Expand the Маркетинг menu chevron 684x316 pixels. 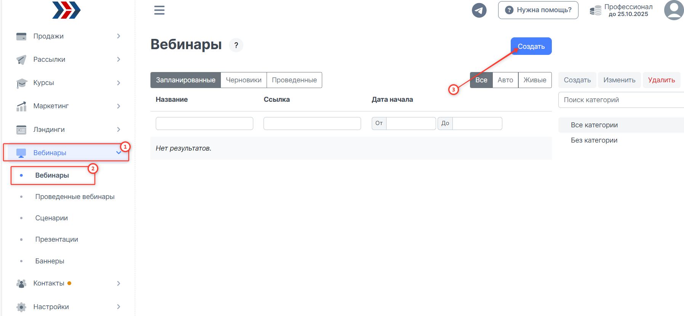(x=118, y=106)
